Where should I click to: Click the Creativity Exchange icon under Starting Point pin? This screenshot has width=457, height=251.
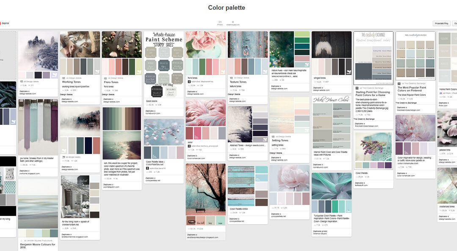[357, 88]
